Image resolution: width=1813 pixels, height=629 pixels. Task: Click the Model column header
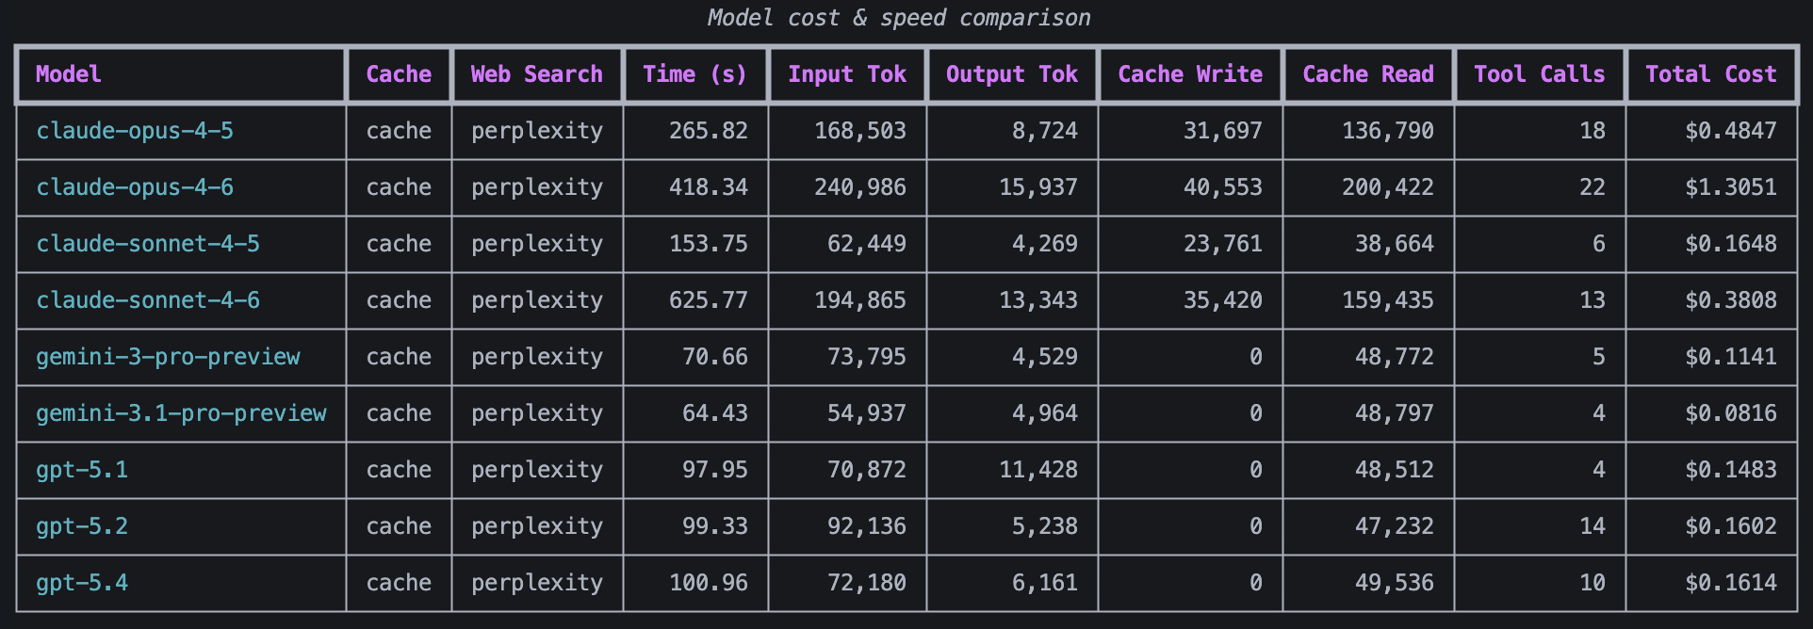pyautogui.click(x=69, y=74)
